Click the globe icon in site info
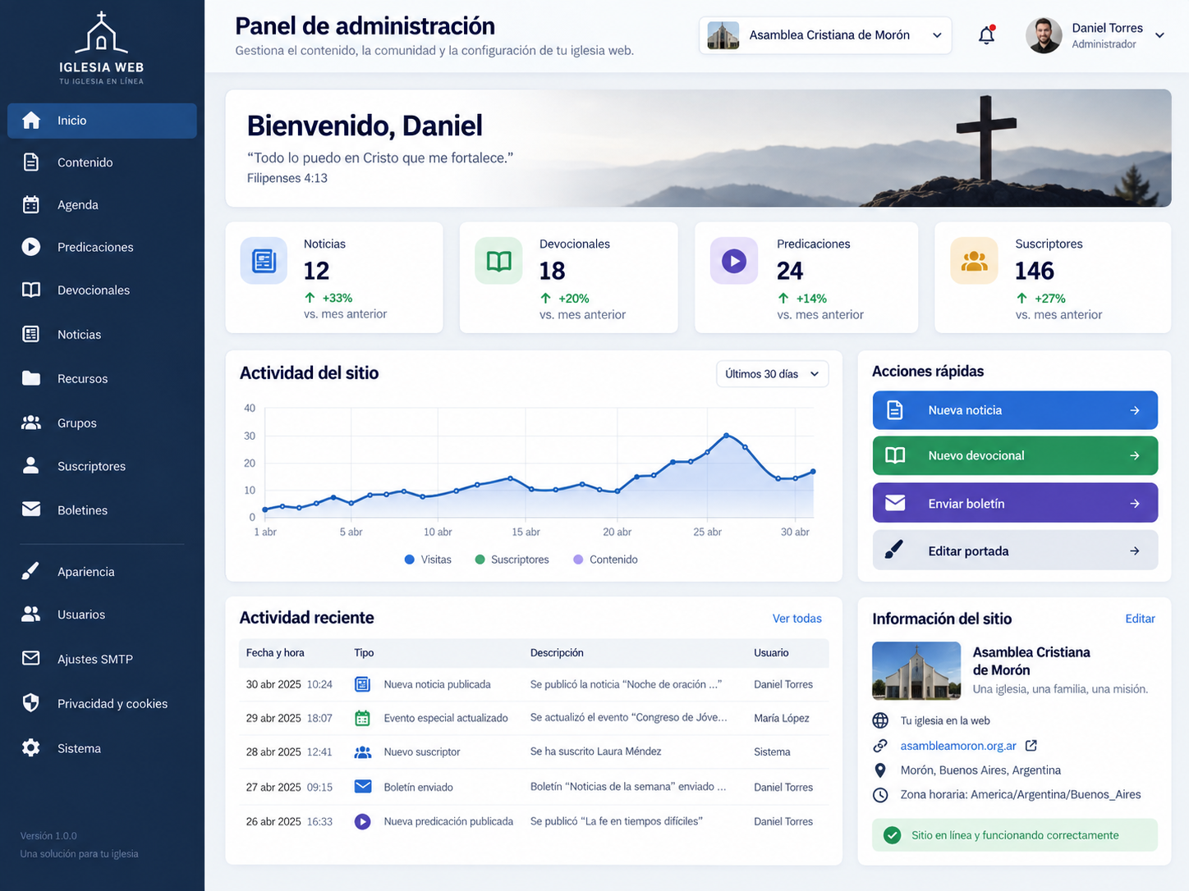1189x891 pixels. (880, 720)
